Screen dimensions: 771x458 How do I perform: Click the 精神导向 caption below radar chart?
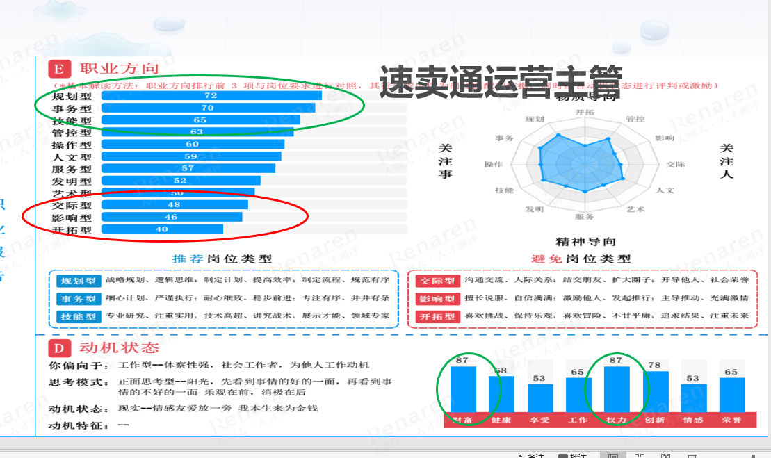click(x=585, y=242)
